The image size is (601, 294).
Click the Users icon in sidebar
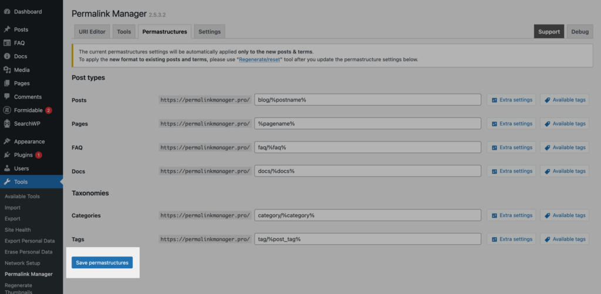(7, 168)
